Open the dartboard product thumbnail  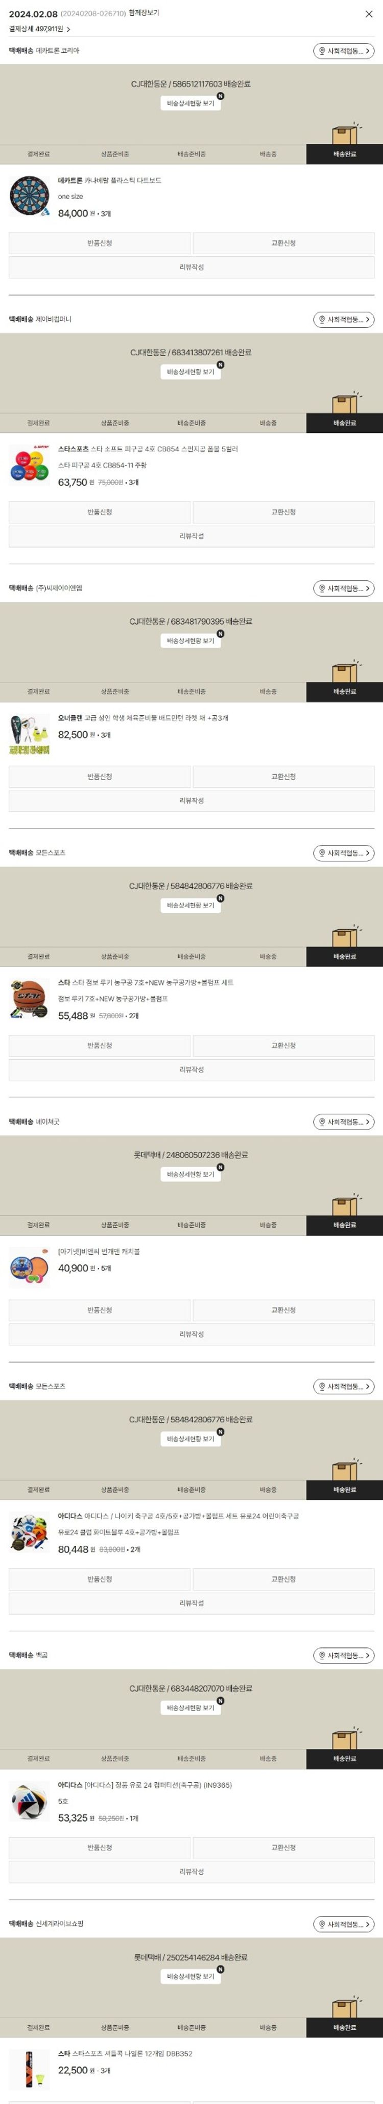click(x=29, y=196)
